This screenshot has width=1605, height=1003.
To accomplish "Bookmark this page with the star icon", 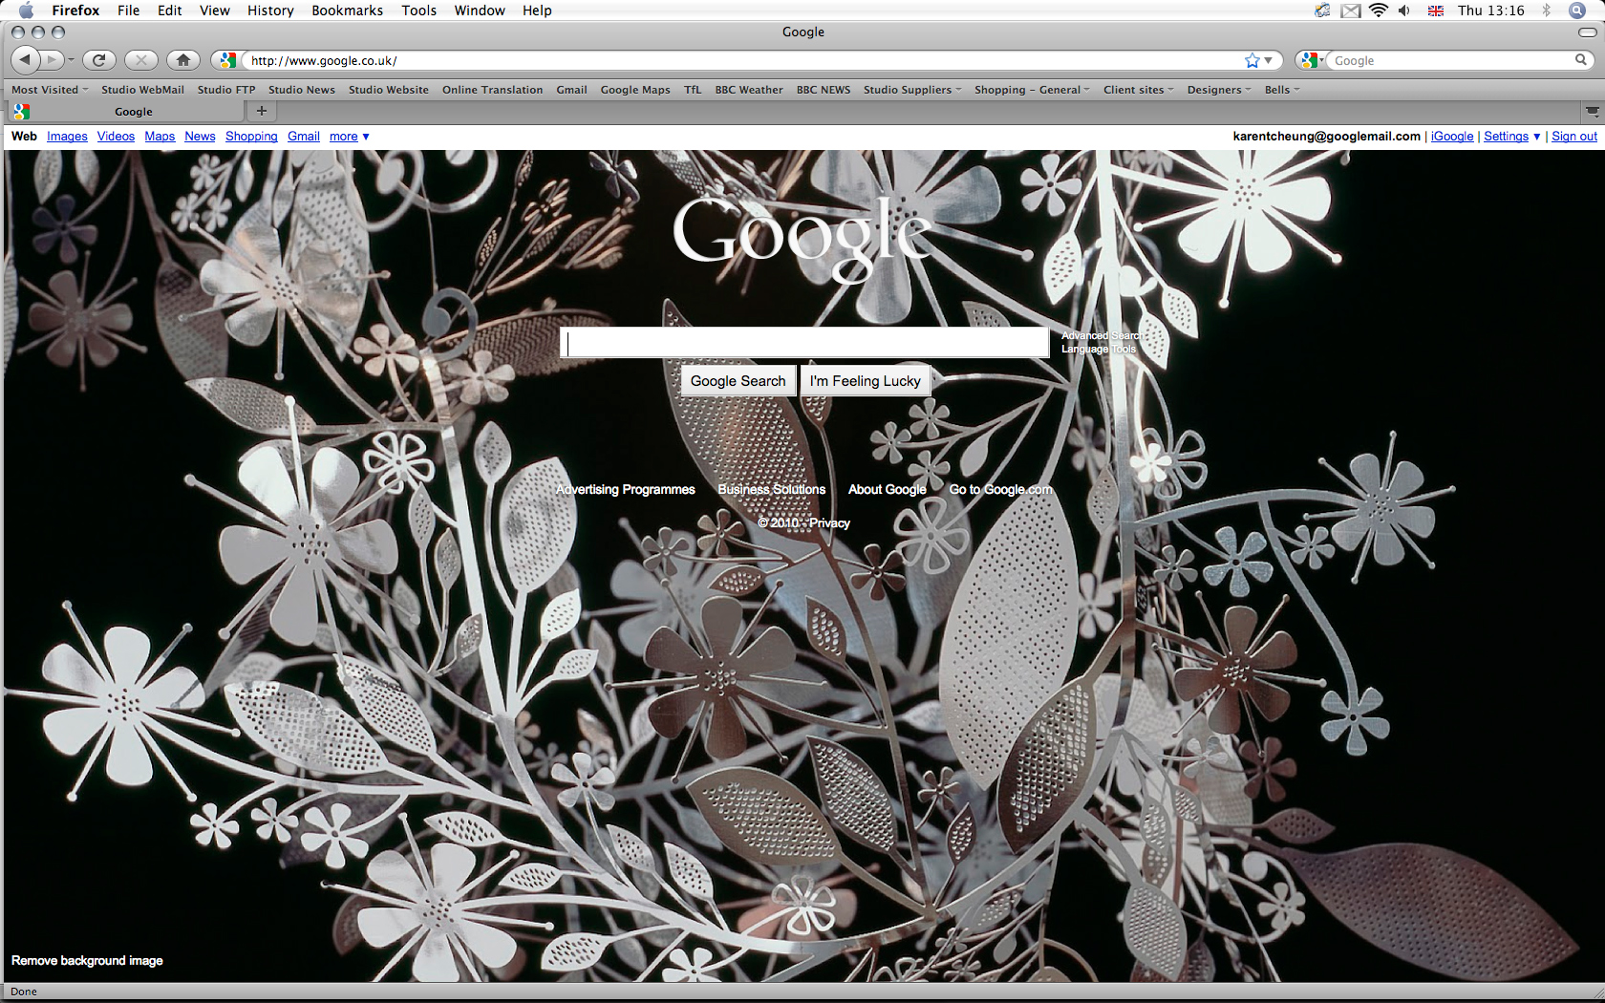I will [1252, 60].
